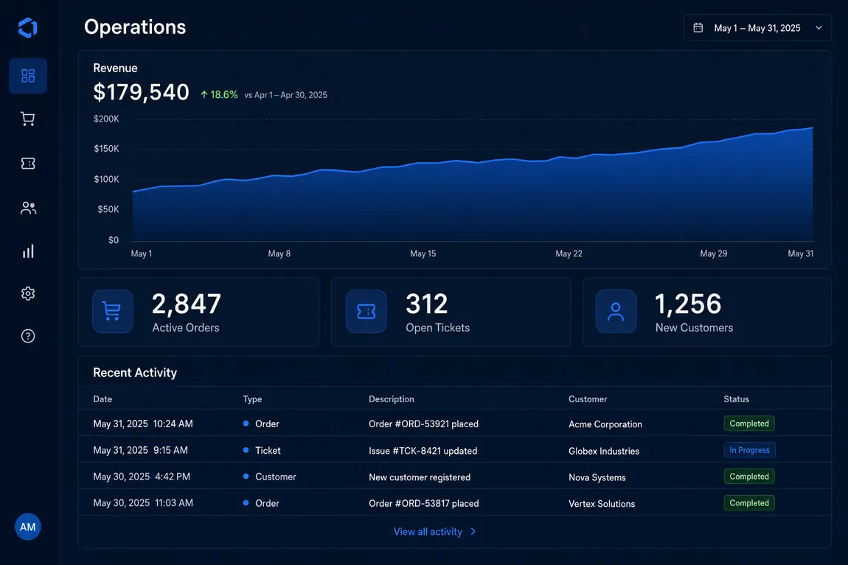The height and width of the screenshot is (565, 848).
Task: Click the May 30, 2025 11:03 AM date cell
Action: 143,503
